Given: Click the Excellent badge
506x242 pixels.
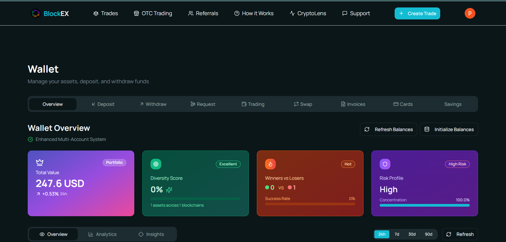Looking at the screenshot, I should pyautogui.click(x=228, y=164).
